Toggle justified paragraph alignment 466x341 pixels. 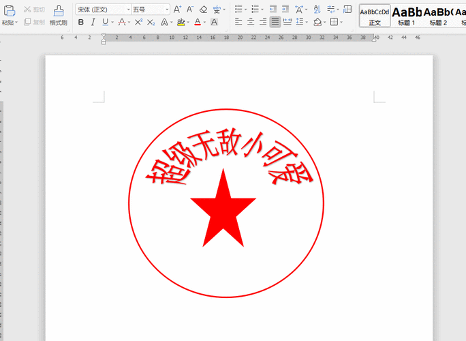[x=275, y=23]
